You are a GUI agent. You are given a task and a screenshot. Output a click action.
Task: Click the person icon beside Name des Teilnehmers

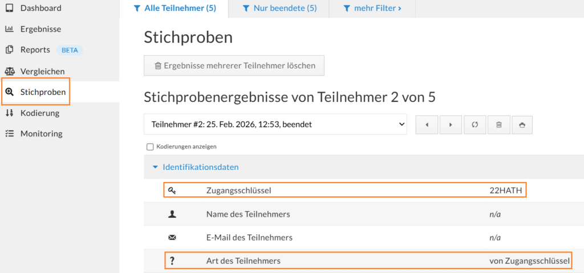172,214
